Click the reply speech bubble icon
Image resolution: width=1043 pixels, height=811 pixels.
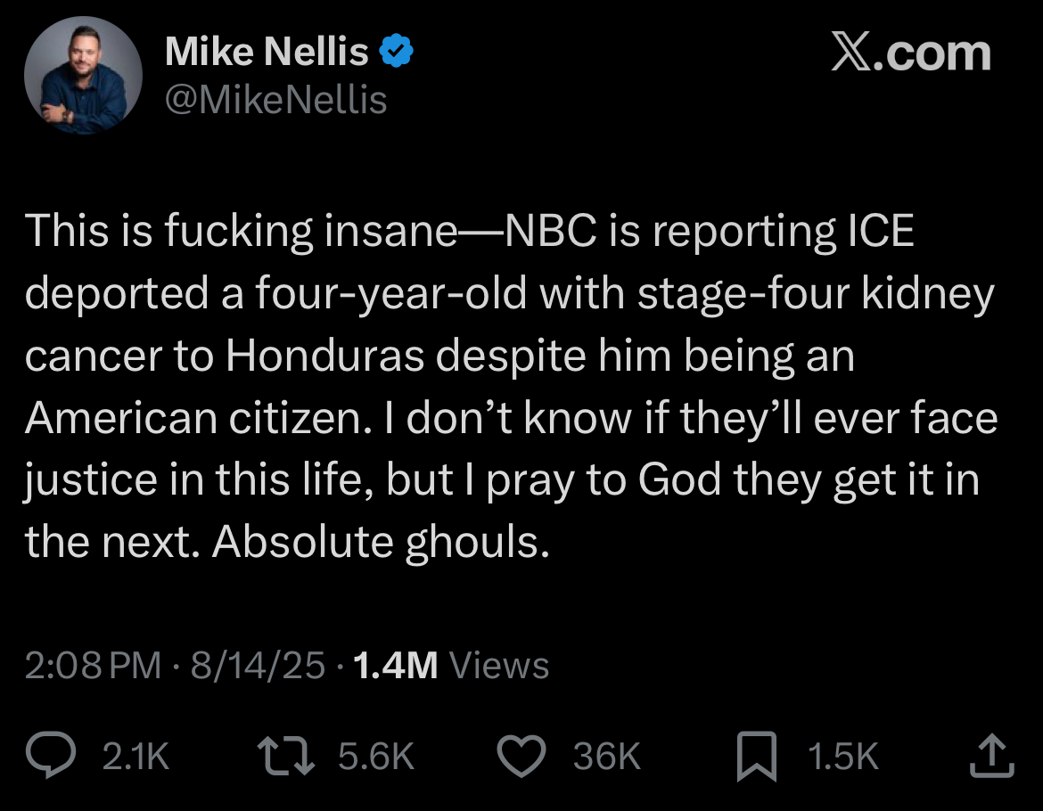(x=67, y=757)
